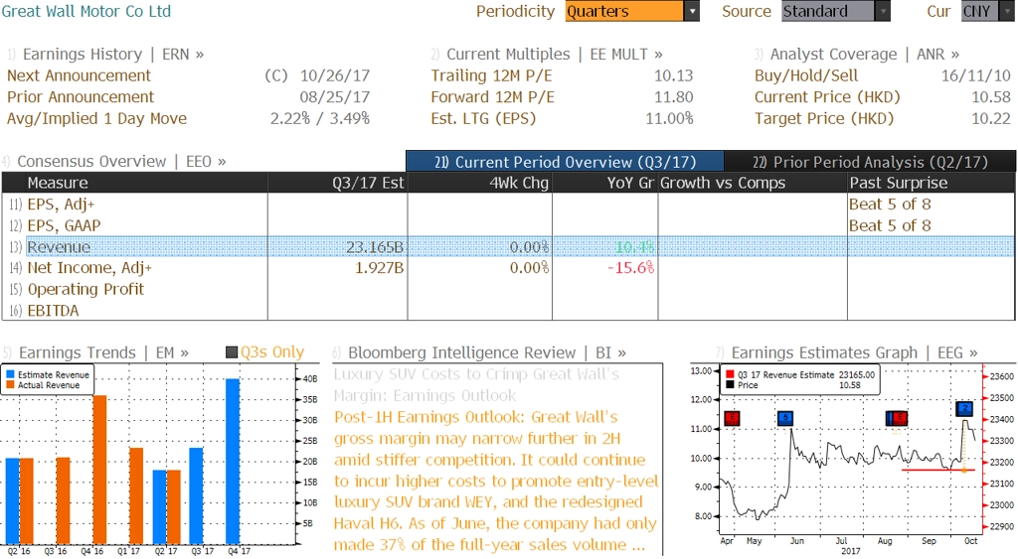The width and height of the screenshot is (1018, 559).
Task: Click the Next Announcement date 10/26/17
Action: click(x=335, y=75)
